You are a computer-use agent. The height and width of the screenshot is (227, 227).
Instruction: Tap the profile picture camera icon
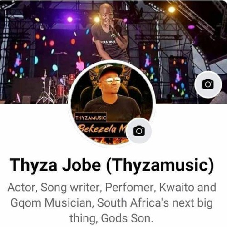pos(139,131)
